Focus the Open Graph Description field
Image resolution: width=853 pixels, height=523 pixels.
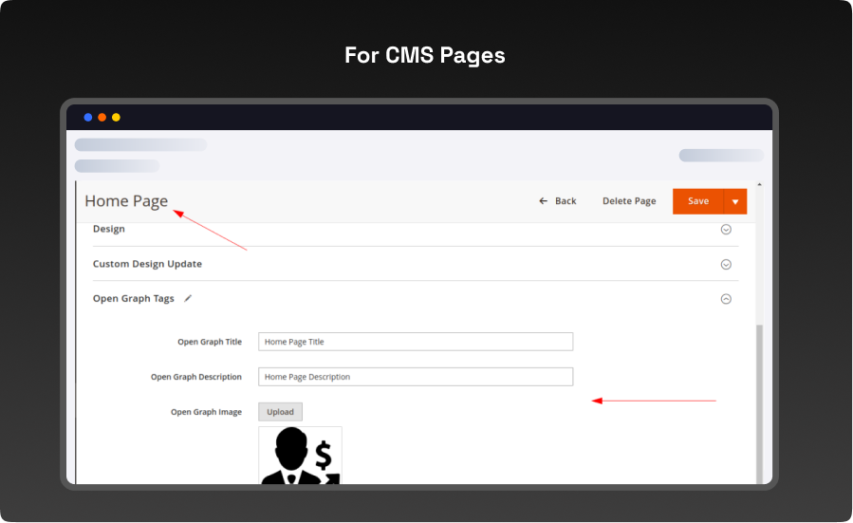tap(416, 377)
